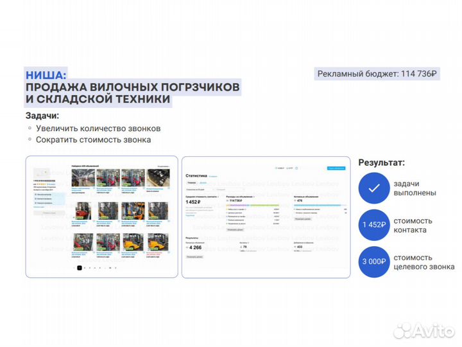The height and width of the screenshot is (347, 462).
Task: Click the '4 266' views value
Action: (x=195, y=247)
